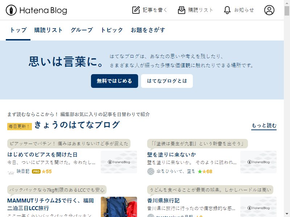Click the comment bubble ピアッサーでバチン！
Image resolution: width=290 pixels, height=217 pixels.
[x=69, y=144]
